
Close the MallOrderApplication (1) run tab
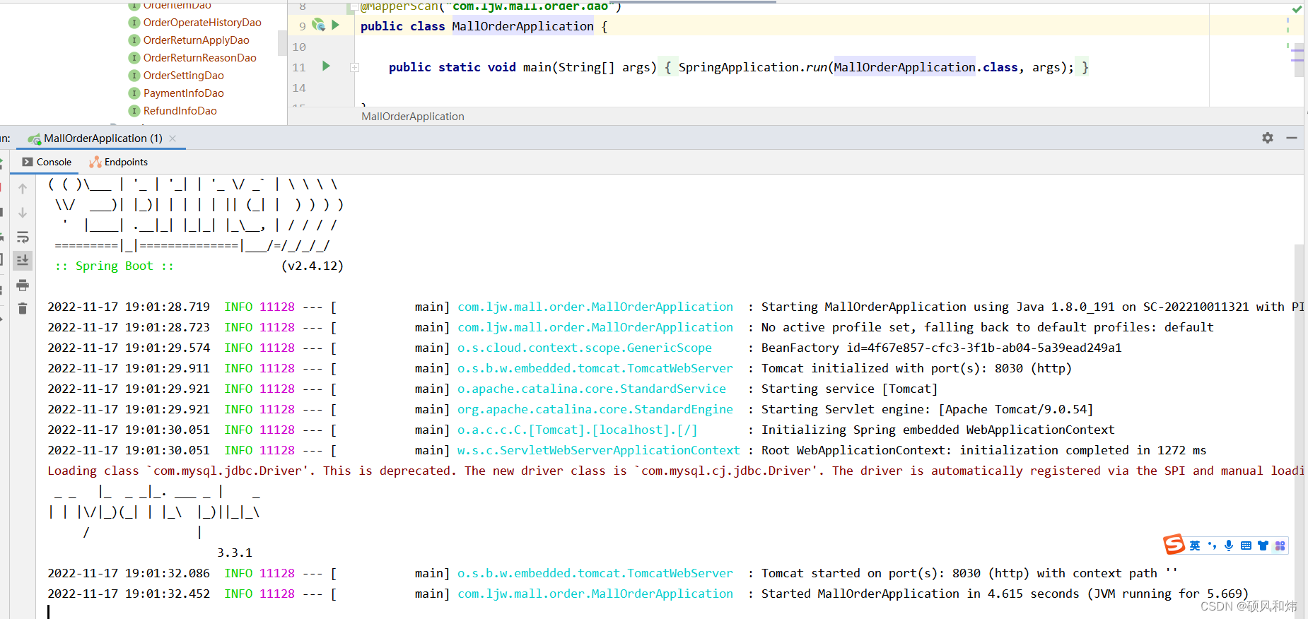click(173, 138)
